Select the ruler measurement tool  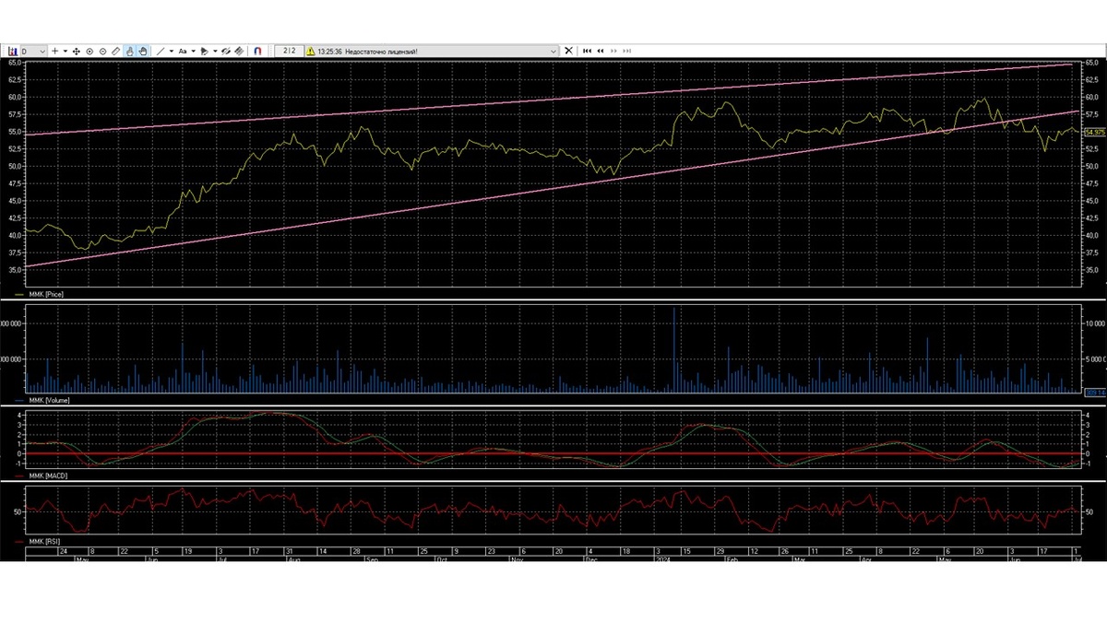tap(115, 52)
